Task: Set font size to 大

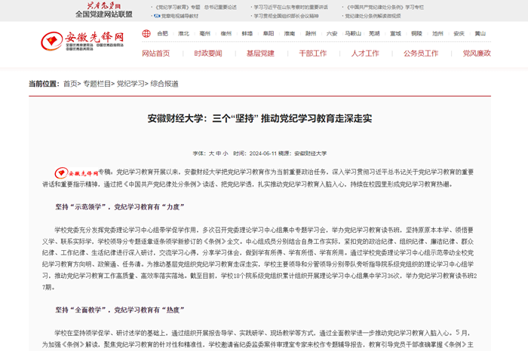Action: coord(212,153)
